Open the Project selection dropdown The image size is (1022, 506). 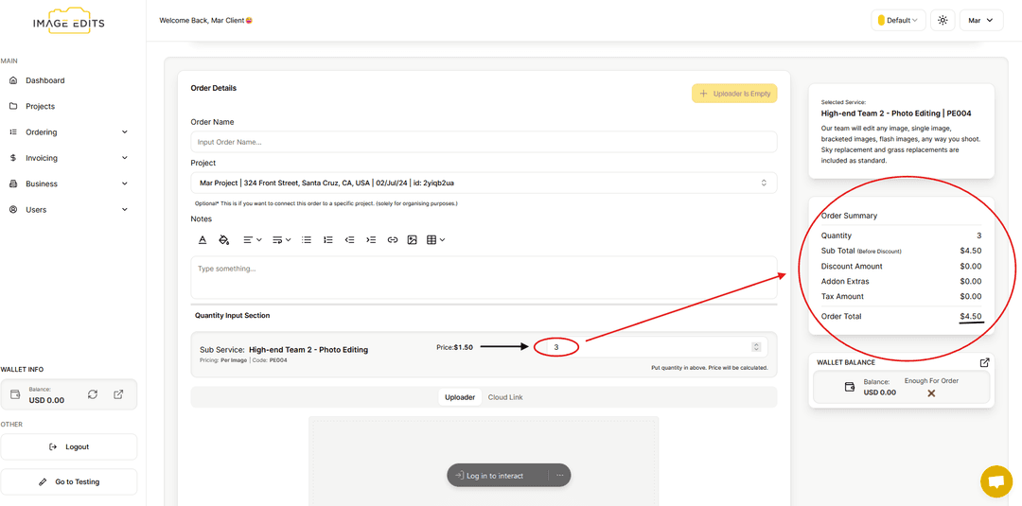click(x=484, y=183)
